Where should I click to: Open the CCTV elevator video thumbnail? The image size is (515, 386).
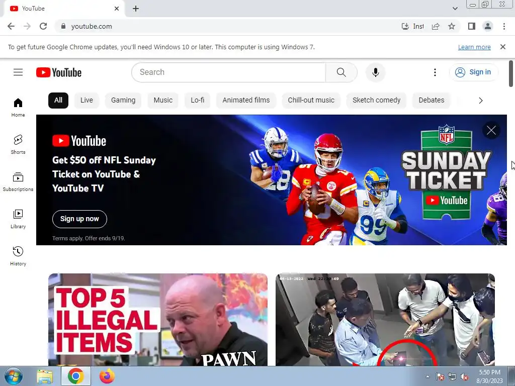point(385,320)
